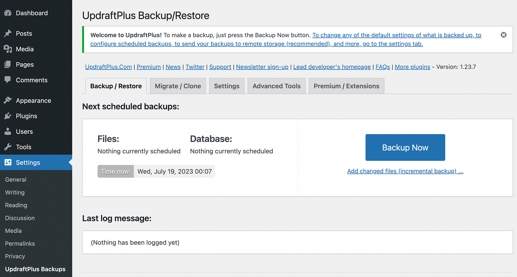Open the Posts menu
The width and height of the screenshot is (517, 277).
24,33
